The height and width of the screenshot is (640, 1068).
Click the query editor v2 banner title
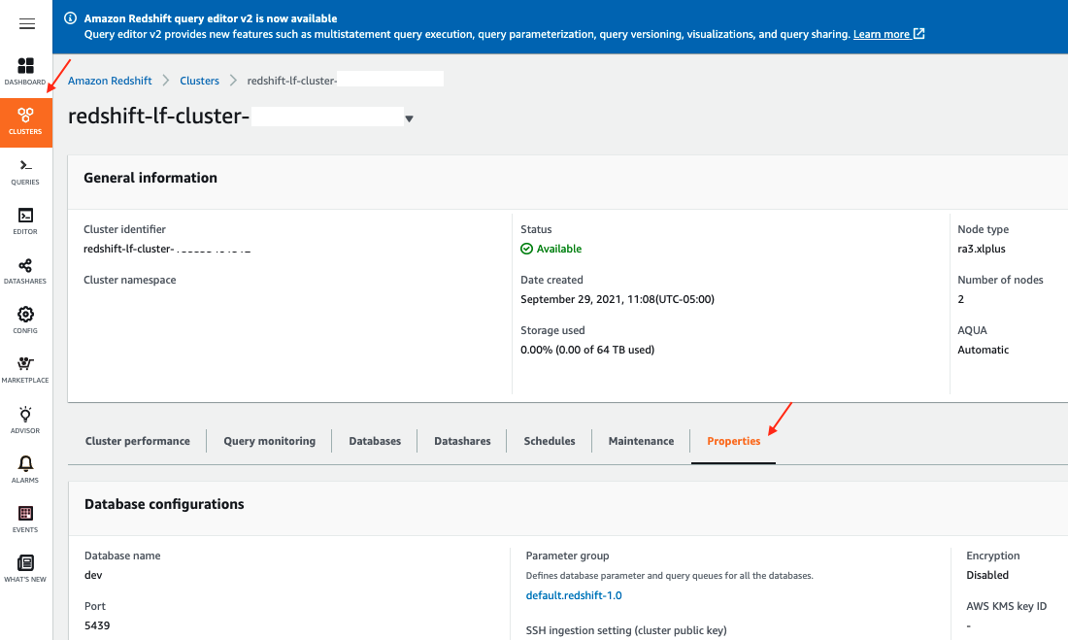click(x=211, y=18)
